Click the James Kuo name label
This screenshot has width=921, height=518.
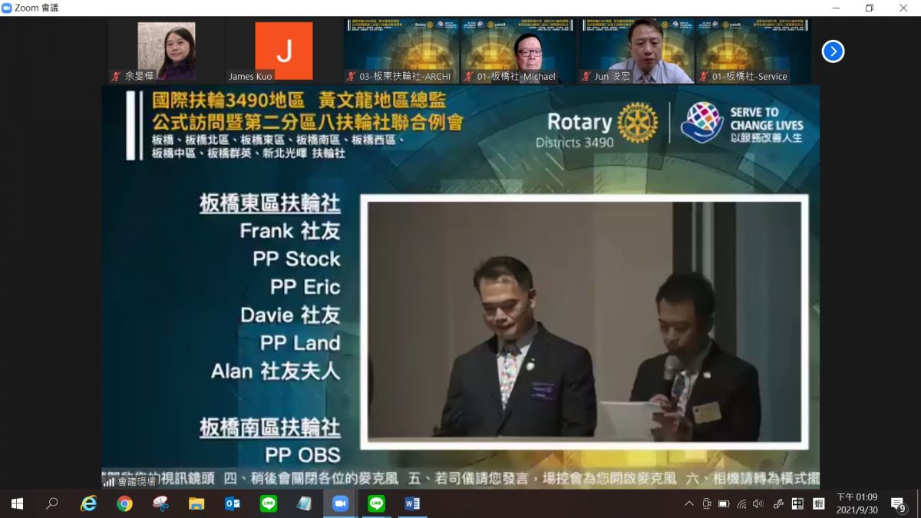[x=250, y=76]
